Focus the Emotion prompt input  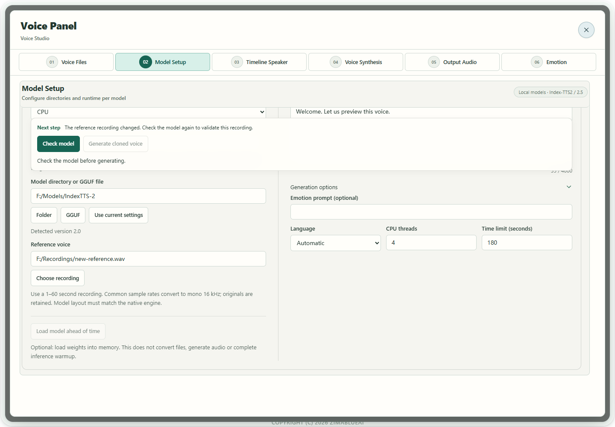pyautogui.click(x=431, y=212)
